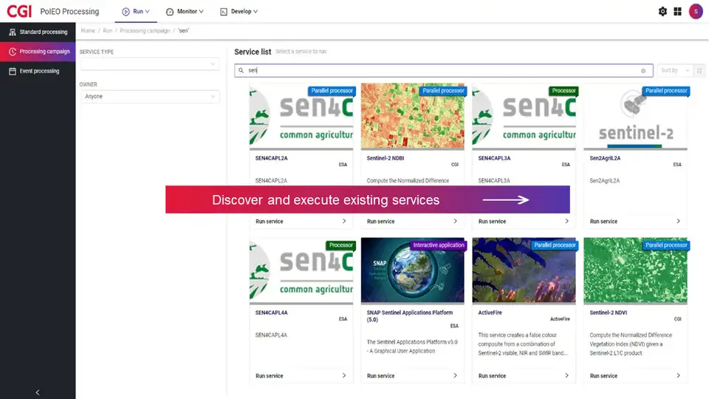
Task: Open the Run menu
Action: click(136, 12)
